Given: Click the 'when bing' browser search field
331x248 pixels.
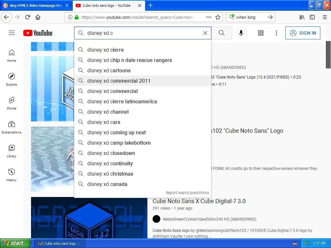Looking at the screenshot, I should click(251, 17).
